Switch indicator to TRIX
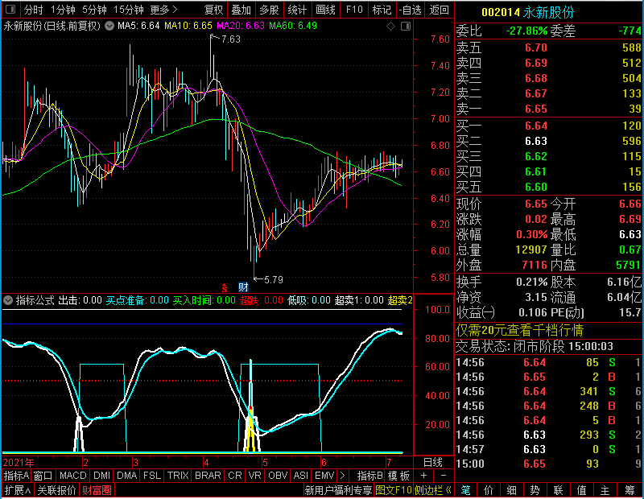This screenshot has width=644, height=499. click(x=177, y=476)
